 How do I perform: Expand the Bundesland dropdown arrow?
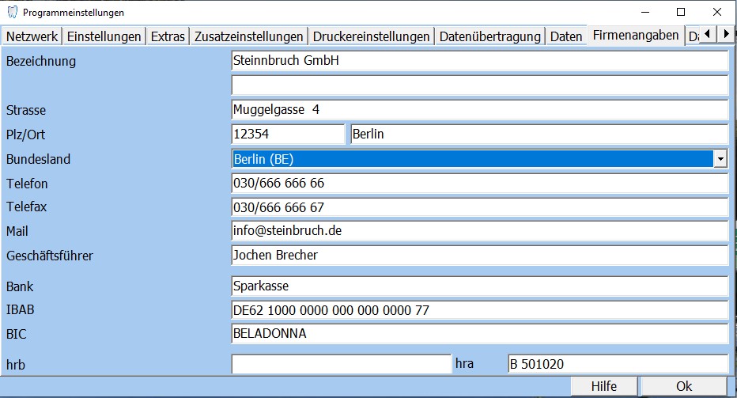(720, 159)
